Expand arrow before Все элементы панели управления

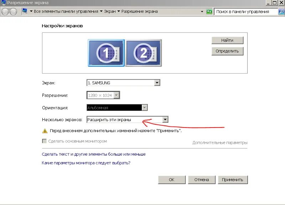pos(31,11)
